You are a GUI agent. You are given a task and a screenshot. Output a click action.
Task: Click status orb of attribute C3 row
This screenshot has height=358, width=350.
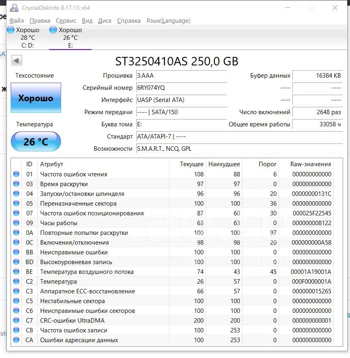(x=16, y=291)
